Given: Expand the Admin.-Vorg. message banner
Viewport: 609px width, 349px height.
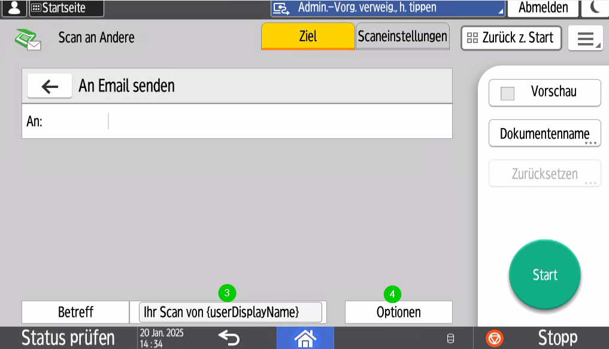Looking at the screenshot, I should [387, 8].
